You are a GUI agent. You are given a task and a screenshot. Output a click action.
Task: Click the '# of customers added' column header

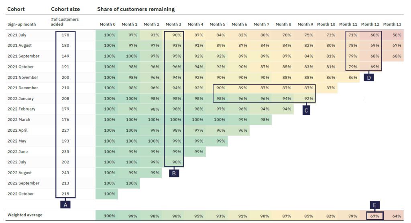pos(65,22)
